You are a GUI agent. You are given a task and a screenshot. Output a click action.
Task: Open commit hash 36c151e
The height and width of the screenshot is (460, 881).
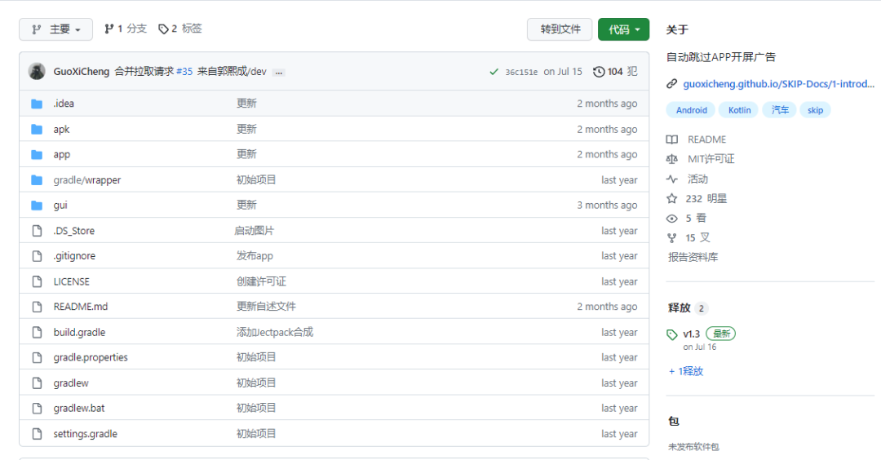coord(521,72)
